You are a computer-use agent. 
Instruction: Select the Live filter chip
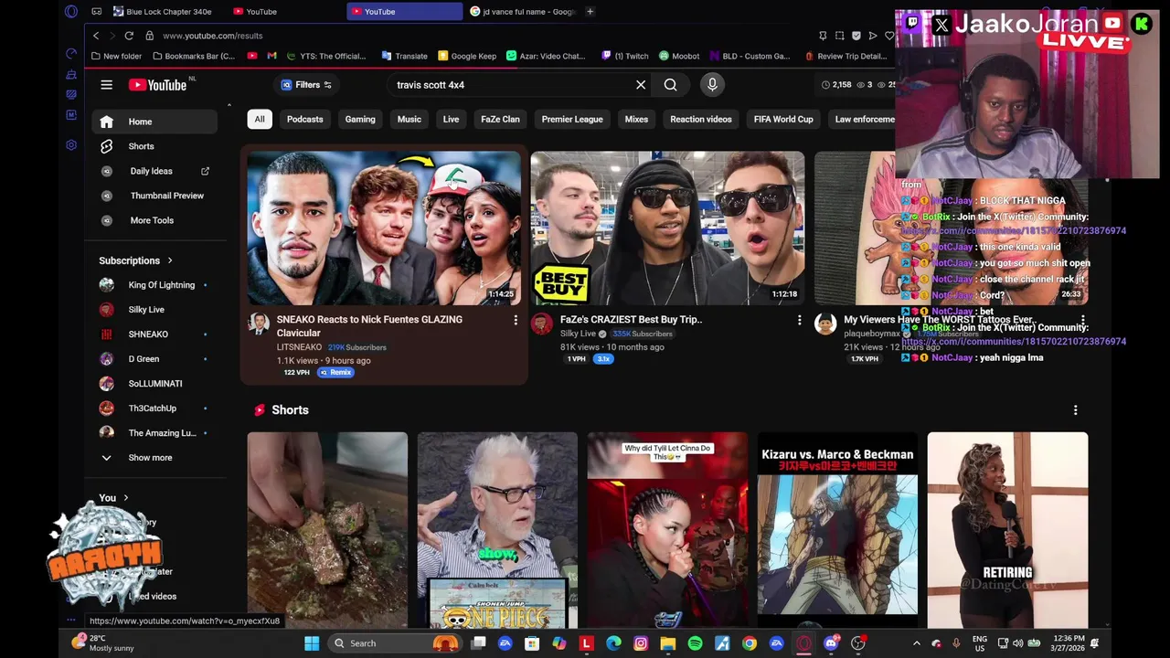(451, 119)
